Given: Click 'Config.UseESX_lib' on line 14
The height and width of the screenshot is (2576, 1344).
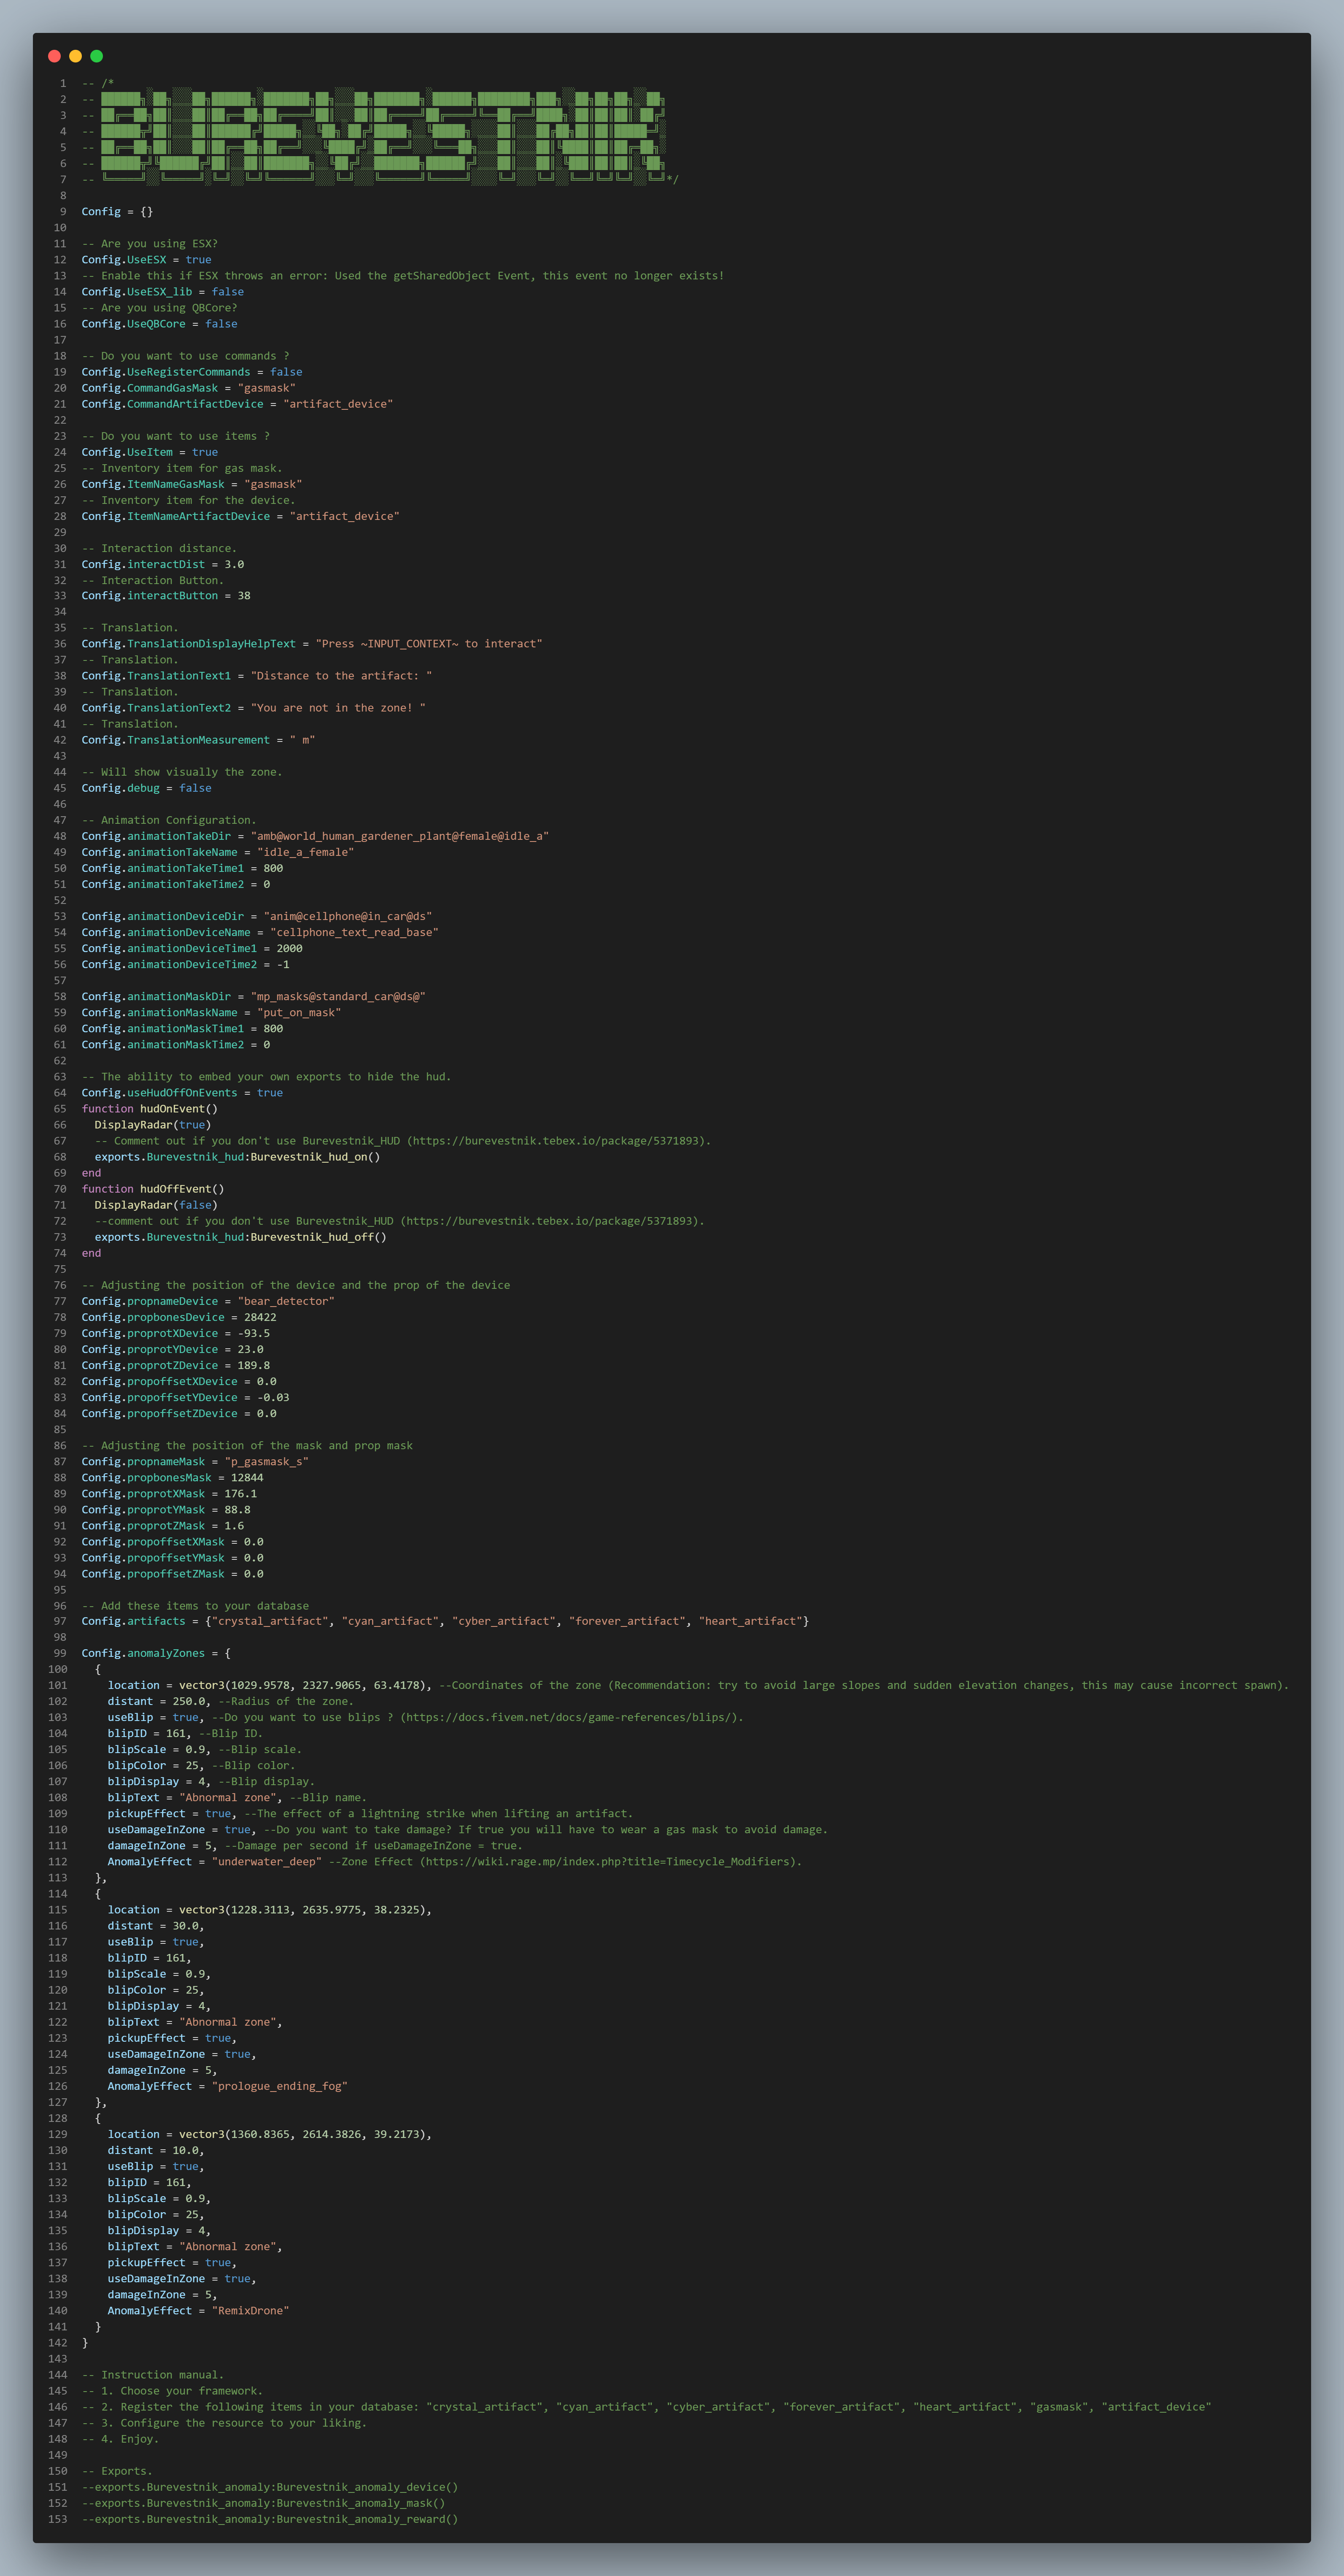Looking at the screenshot, I should [x=137, y=292].
